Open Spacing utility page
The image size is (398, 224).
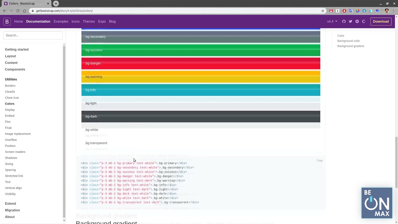10,170
